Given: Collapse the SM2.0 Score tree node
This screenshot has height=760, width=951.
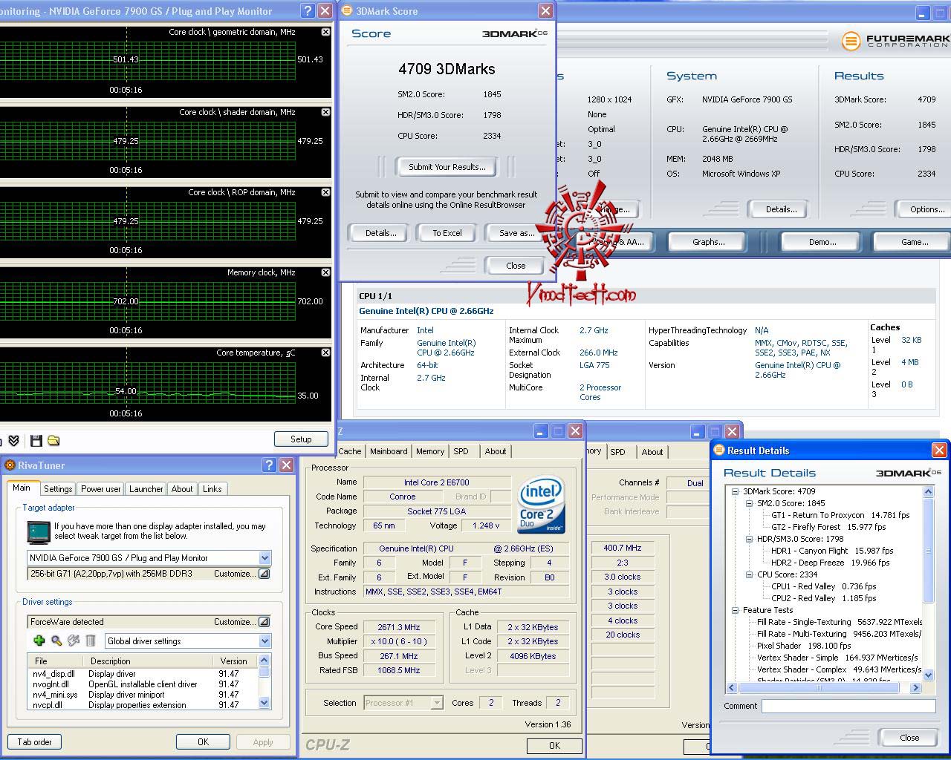Looking at the screenshot, I should (x=749, y=503).
